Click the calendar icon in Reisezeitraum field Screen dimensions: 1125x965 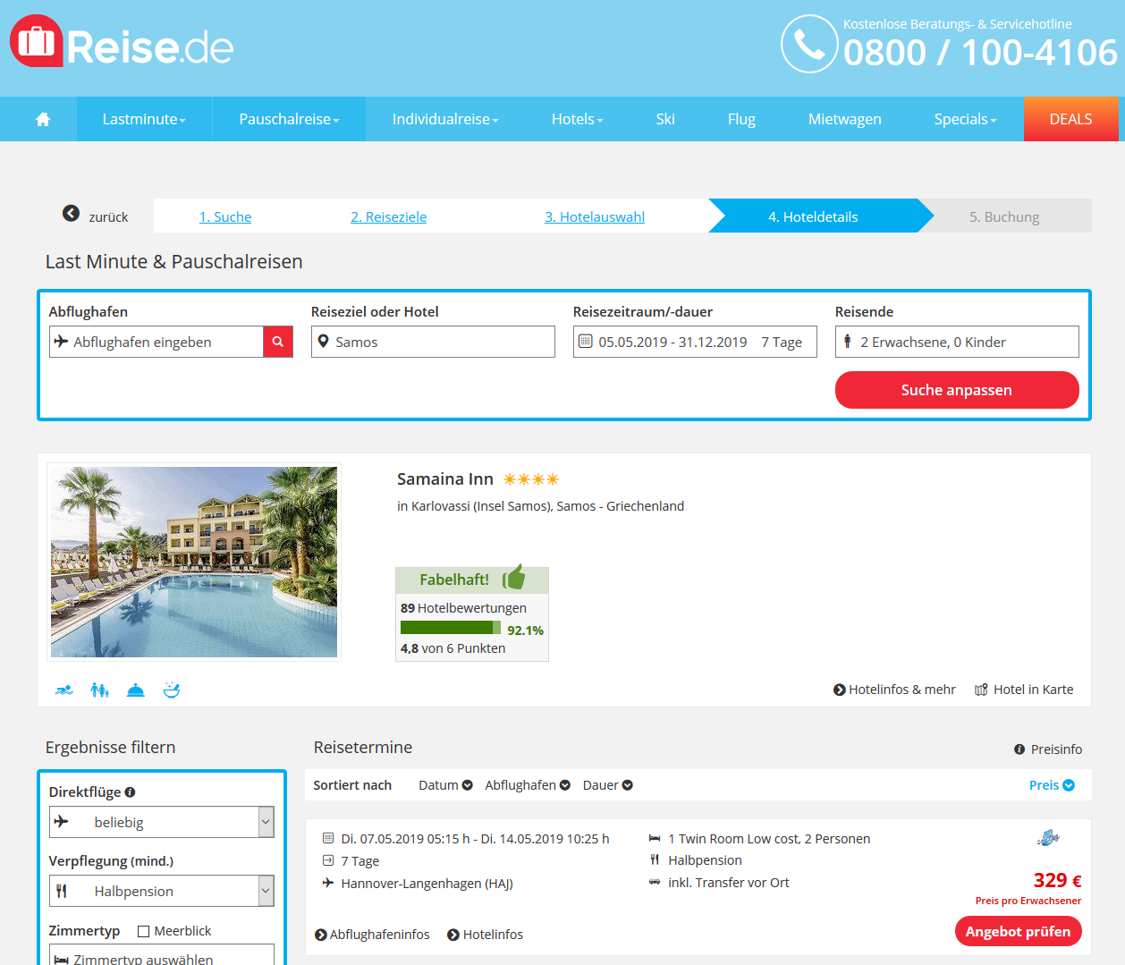(x=585, y=341)
